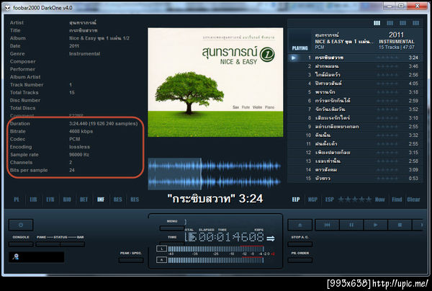
Task: Click the Genre value Instrumental
Action: 84,54
